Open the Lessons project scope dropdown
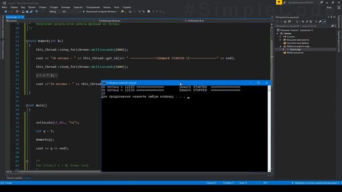This screenshot has height=192, width=342. click(51, 21)
